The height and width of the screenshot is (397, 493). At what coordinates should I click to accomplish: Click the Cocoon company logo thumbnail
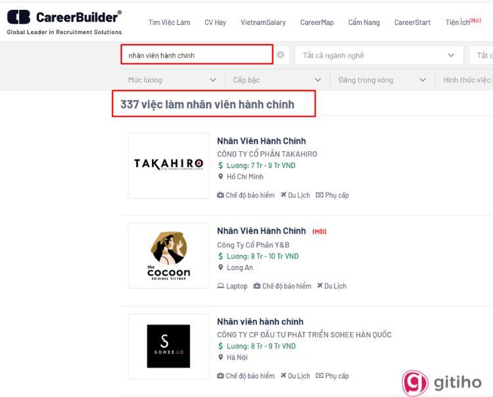tap(169, 256)
